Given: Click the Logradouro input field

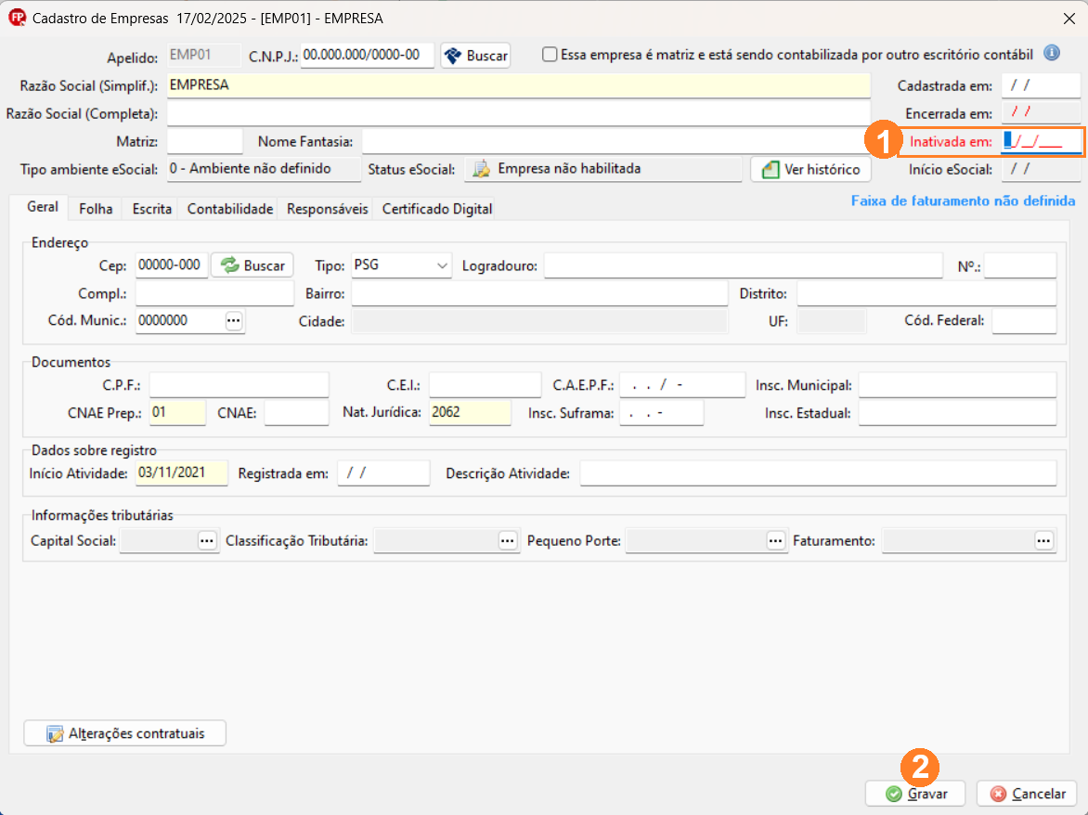Looking at the screenshot, I should click(x=744, y=265).
